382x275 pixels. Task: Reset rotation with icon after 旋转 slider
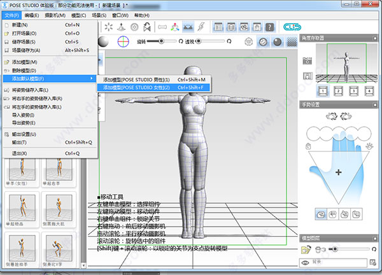(181, 41)
